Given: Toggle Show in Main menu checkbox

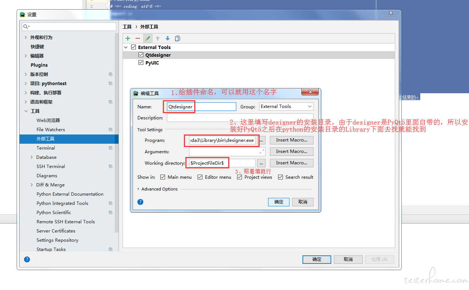Looking at the screenshot, I should [162, 177].
